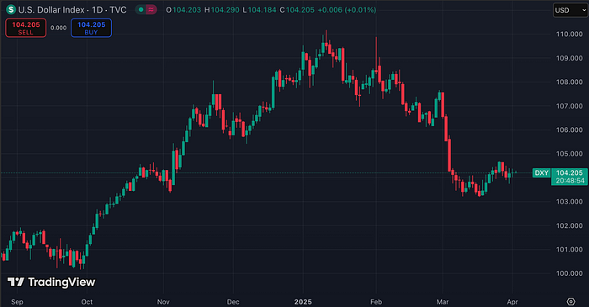This screenshot has height=307, width=589.
Task: Click the 107.000 price axis label
Action: point(570,106)
